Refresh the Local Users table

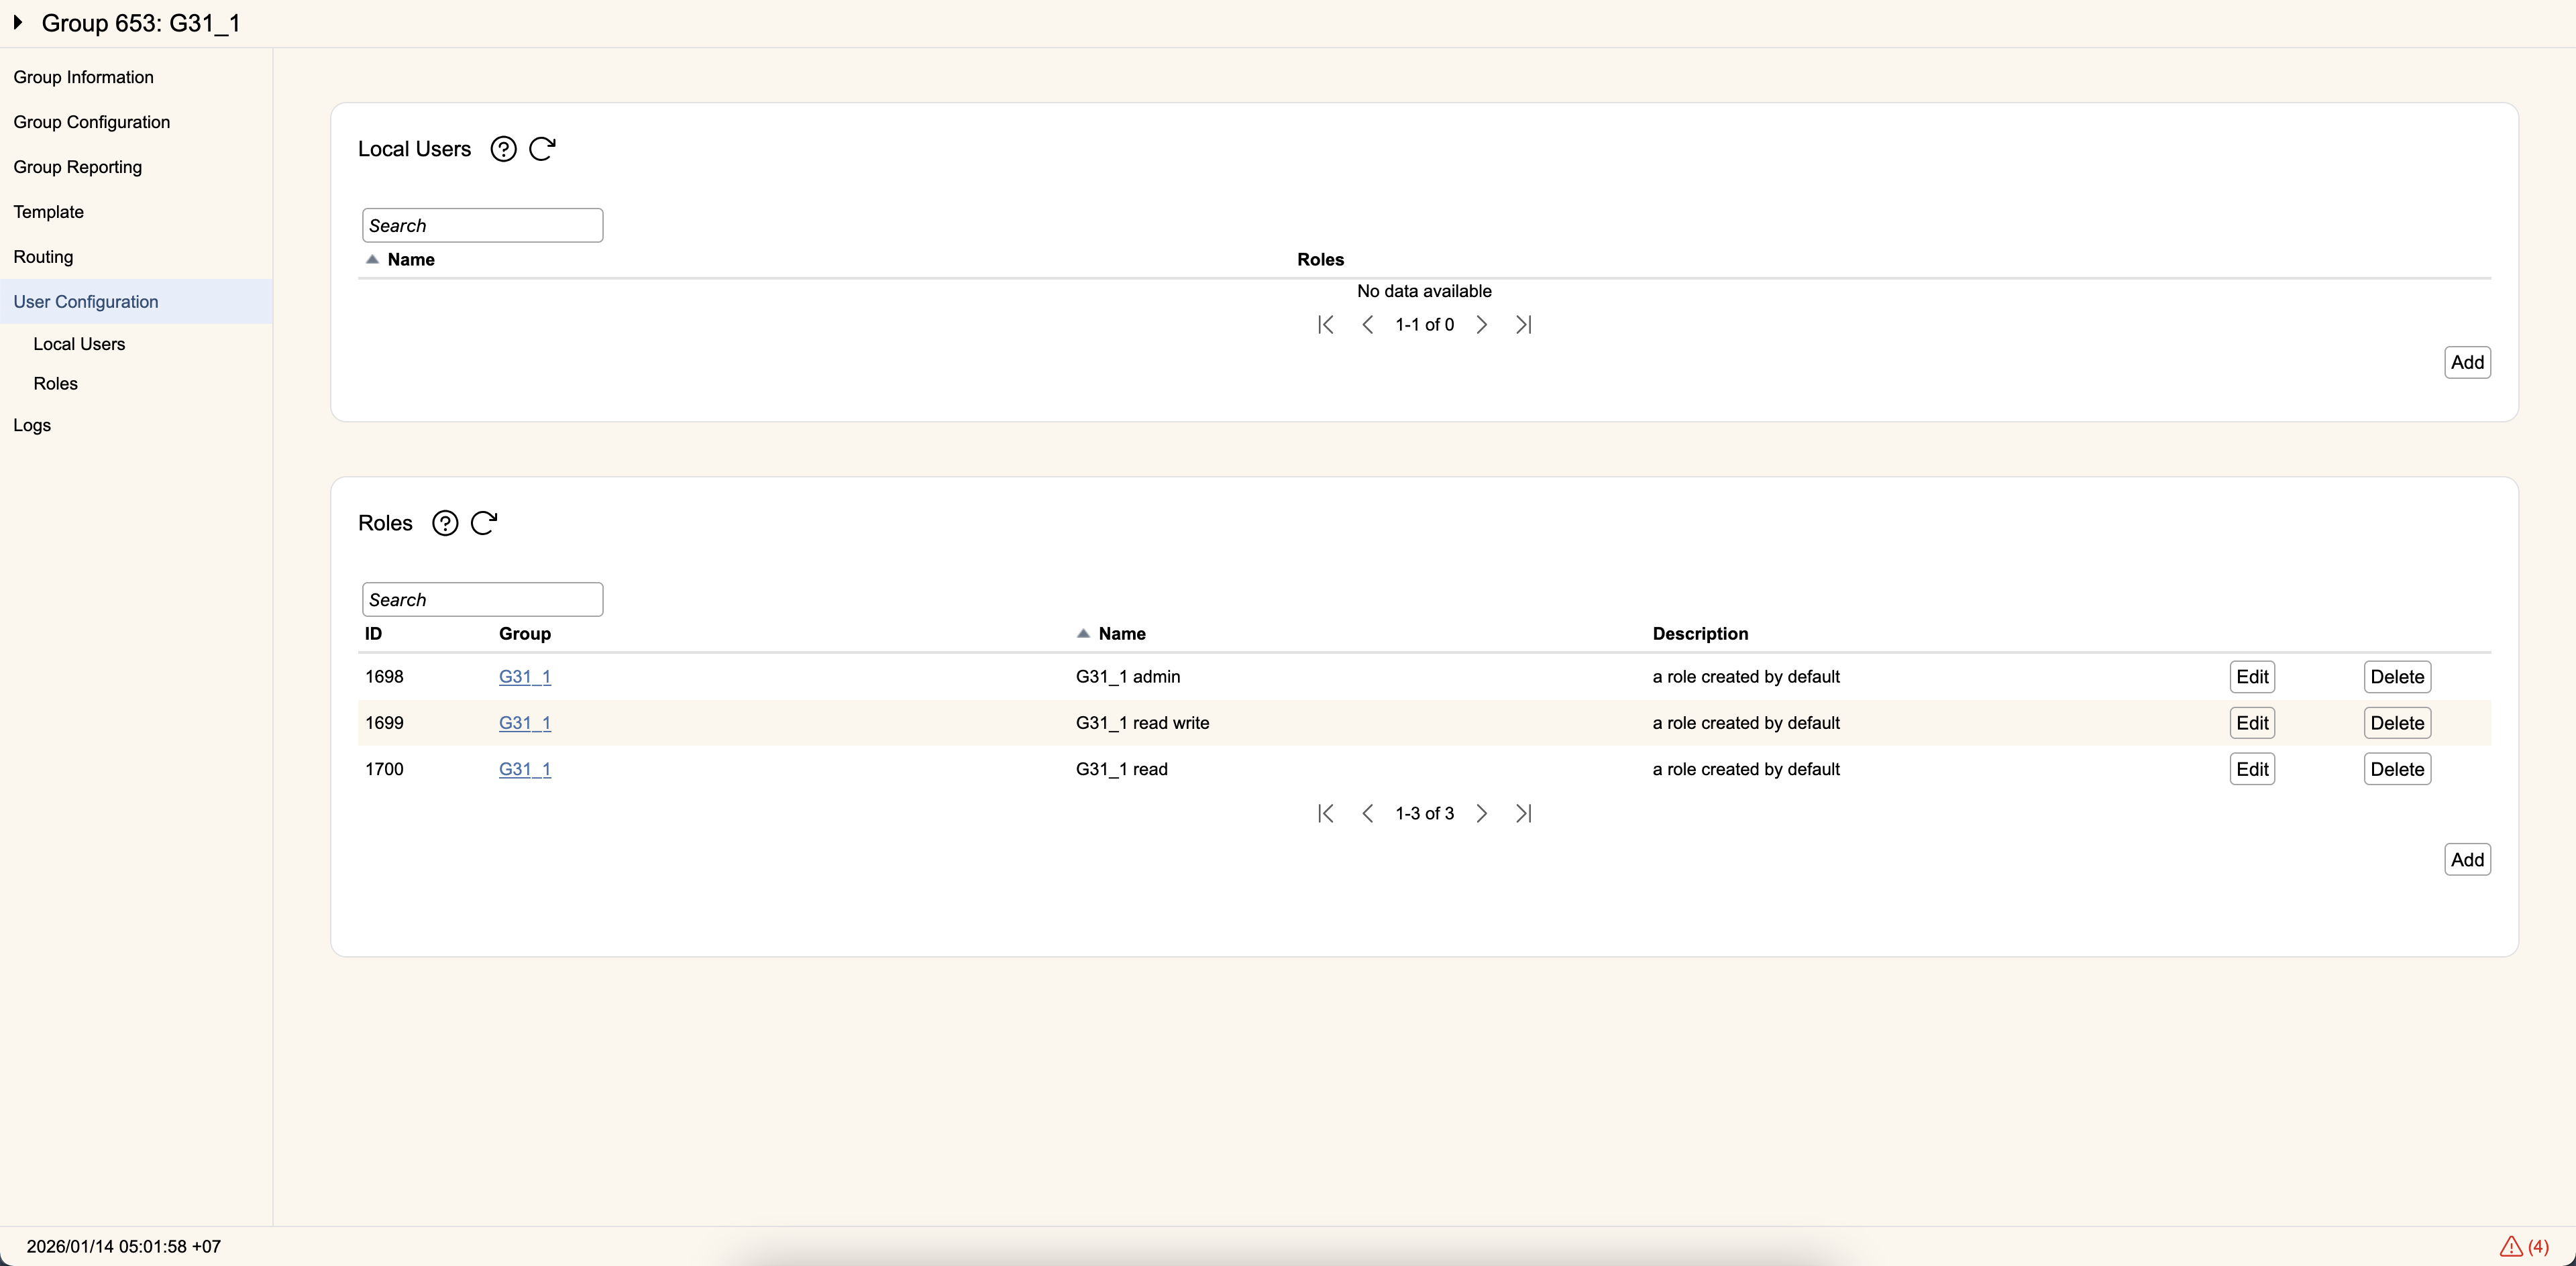(x=542, y=149)
